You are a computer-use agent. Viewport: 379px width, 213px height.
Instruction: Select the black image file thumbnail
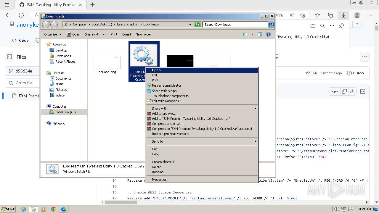point(180,61)
